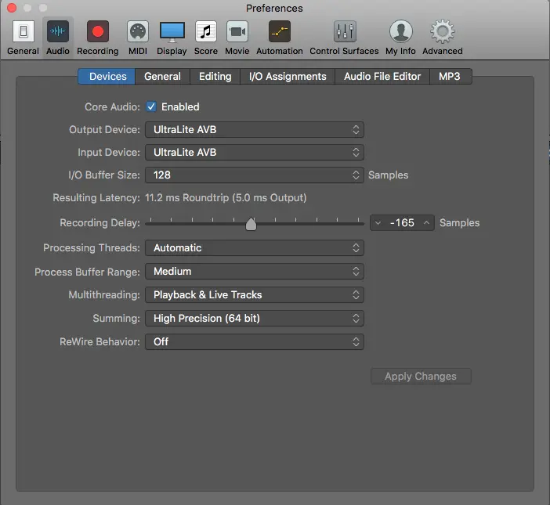
Task: Click the Resulting Latency 11.2 ms text
Action: click(x=226, y=197)
